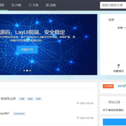Select the third carousel dot
The height and width of the screenshot is (126, 126).
click(x=30, y=70)
